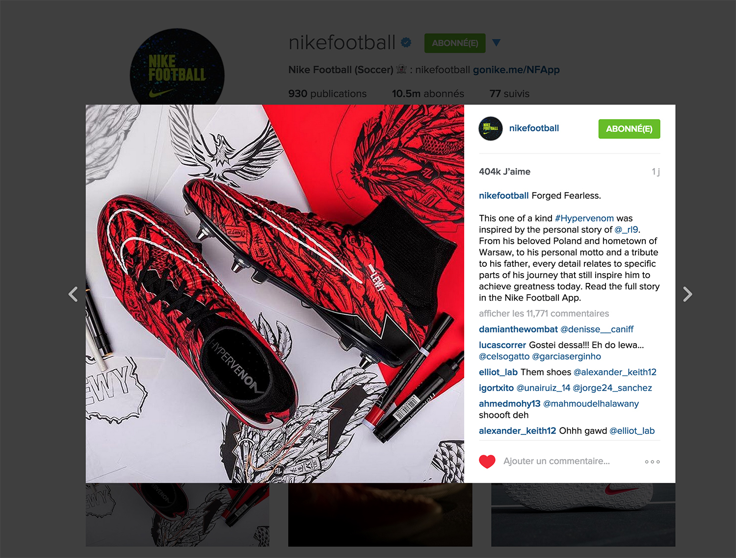Click the 'Ajouter un commentaire...' field
The width and height of the screenshot is (736, 558).
click(556, 461)
